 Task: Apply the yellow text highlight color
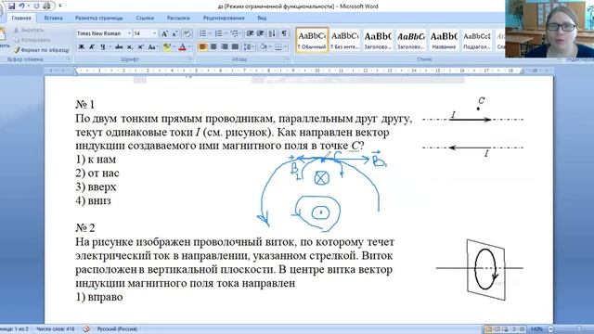pyautogui.click(x=167, y=47)
